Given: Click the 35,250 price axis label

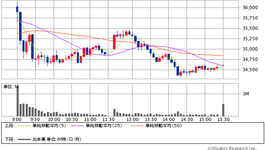Looking at the screenshot, I should [250, 39].
